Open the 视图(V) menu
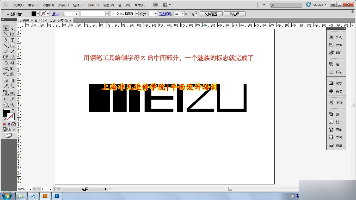 point(108,5)
